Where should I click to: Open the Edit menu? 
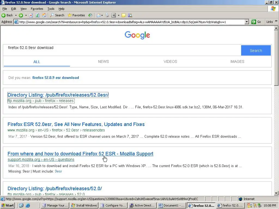tap(14, 9)
